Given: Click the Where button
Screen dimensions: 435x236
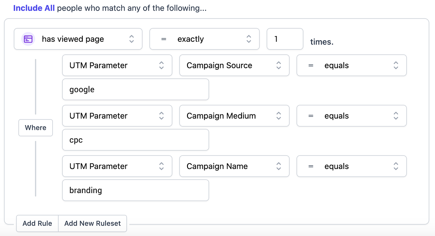Looking at the screenshot, I should click(x=36, y=128).
